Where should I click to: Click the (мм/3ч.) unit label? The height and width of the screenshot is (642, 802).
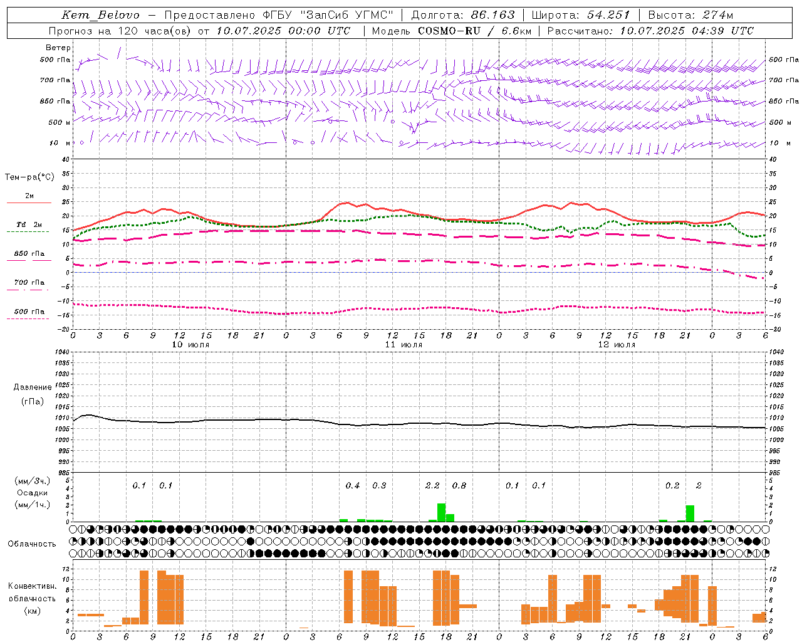[33, 481]
